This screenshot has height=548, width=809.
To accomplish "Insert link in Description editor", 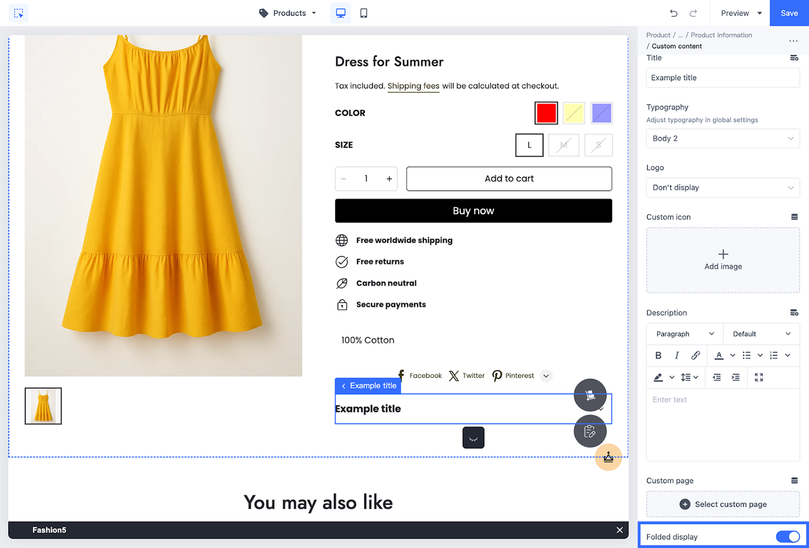I will [696, 355].
